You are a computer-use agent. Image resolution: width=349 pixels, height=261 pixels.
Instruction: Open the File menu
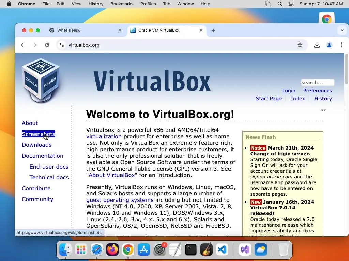pos(46,4)
